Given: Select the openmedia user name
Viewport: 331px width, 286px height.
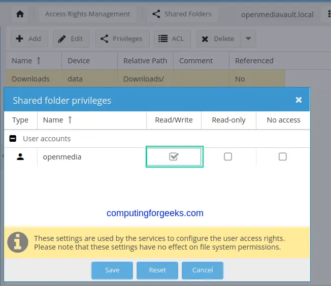Looking at the screenshot, I should pos(62,157).
